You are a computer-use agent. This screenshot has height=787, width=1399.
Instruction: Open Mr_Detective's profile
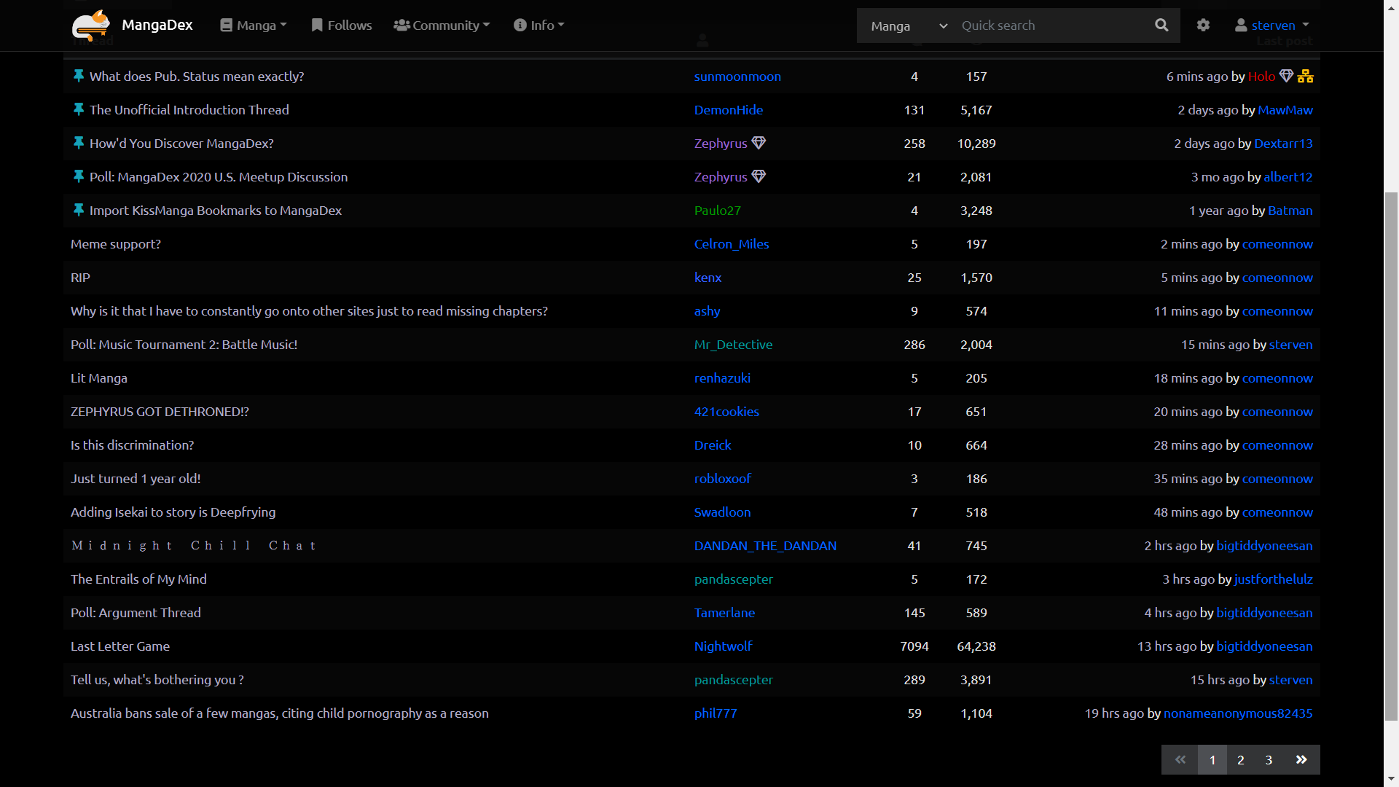[x=733, y=344]
